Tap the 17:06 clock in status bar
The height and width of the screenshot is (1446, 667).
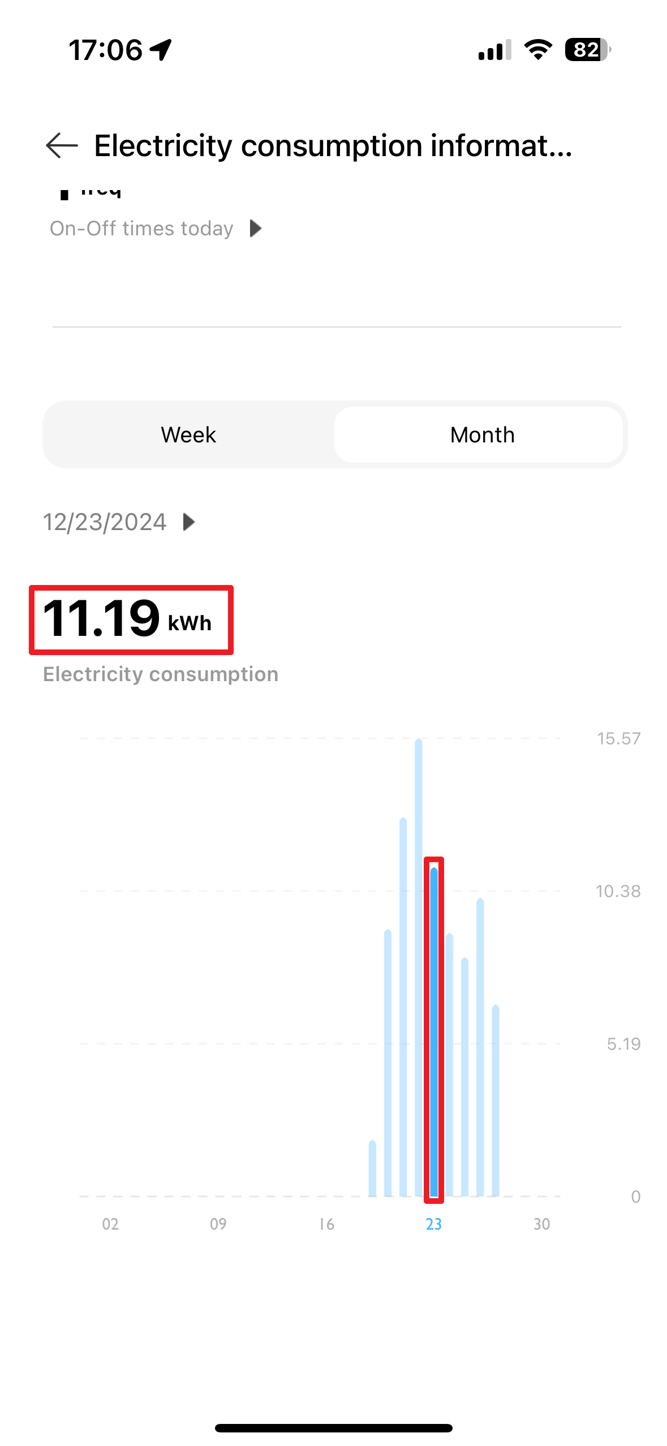pyautogui.click(x=105, y=50)
